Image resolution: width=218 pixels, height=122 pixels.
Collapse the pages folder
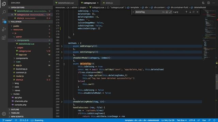(20, 47)
